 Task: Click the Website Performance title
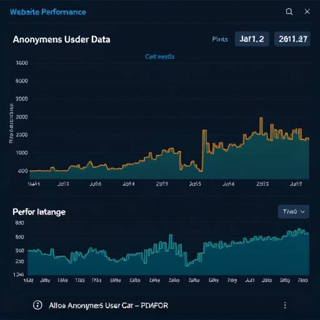48,12
